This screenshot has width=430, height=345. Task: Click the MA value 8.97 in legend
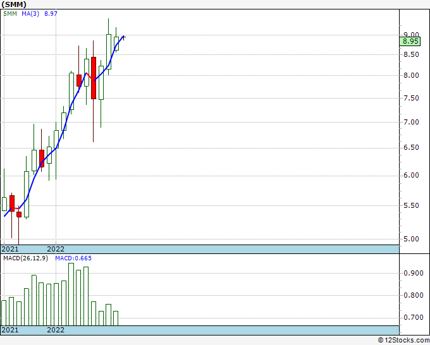(51, 13)
